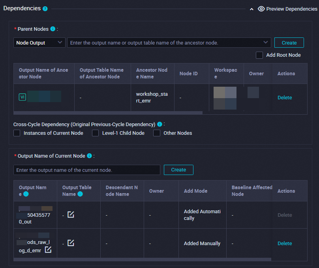Screen dimensions: 319x268
Task: Click edit icon next to ods_raw_log_d_emr
Action: coord(48,249)
